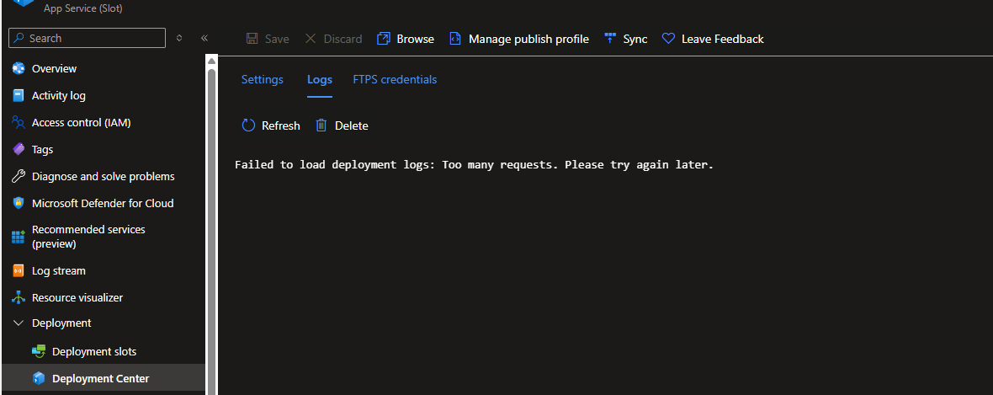This screenshot has width=993, height=395.
Task: Toggle the expand/collapse all menu arrows
Action: 179,38
